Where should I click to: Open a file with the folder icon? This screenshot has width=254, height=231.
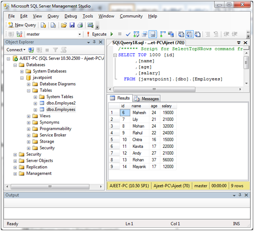(64, 25)
